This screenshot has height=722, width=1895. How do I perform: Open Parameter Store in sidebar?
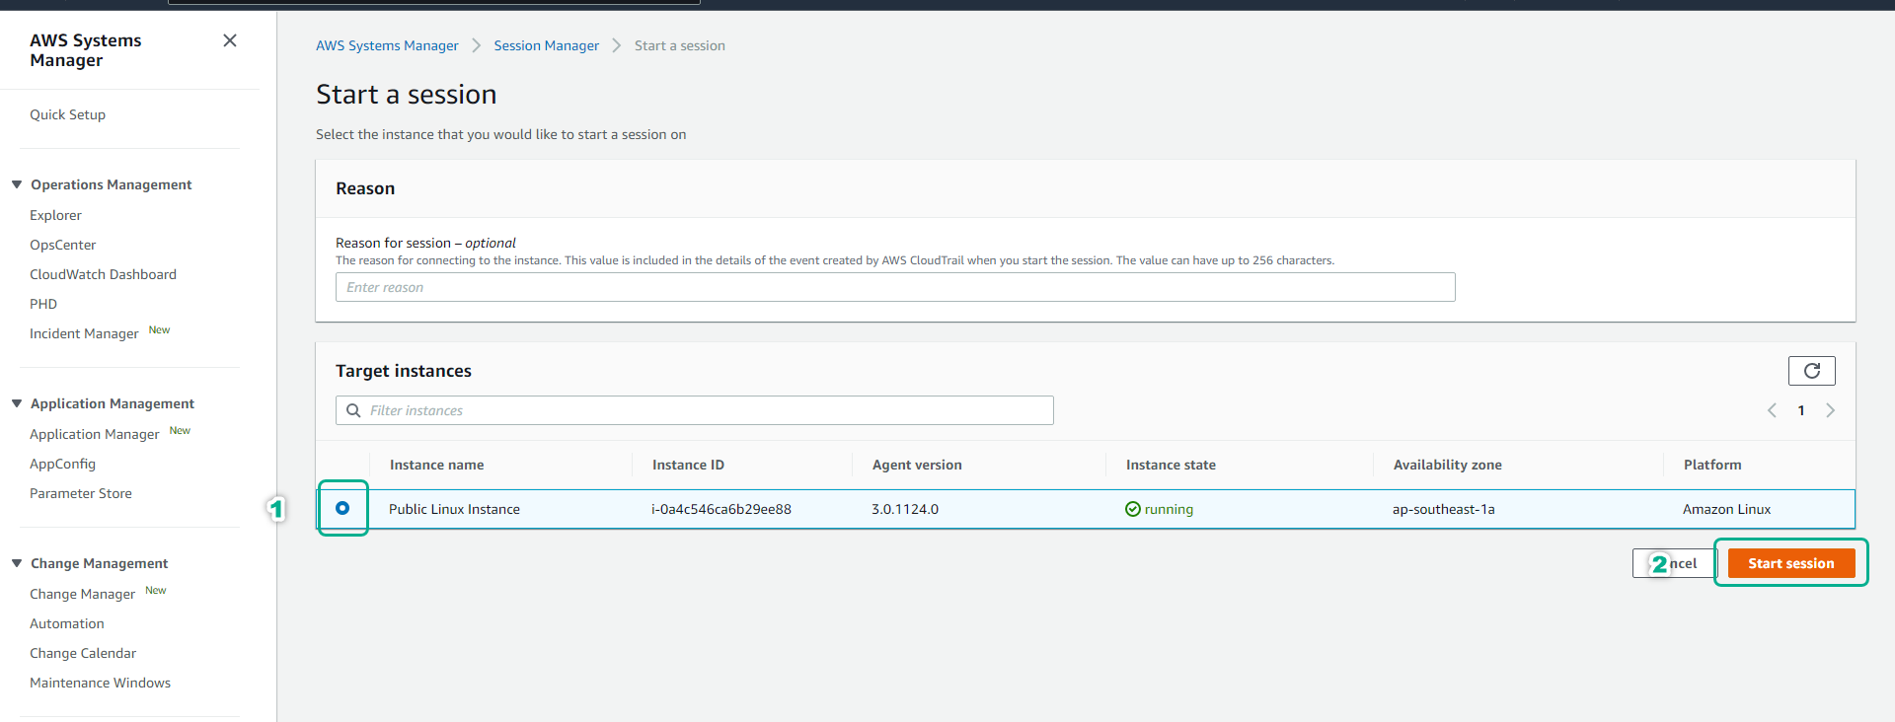pos(80,493)
